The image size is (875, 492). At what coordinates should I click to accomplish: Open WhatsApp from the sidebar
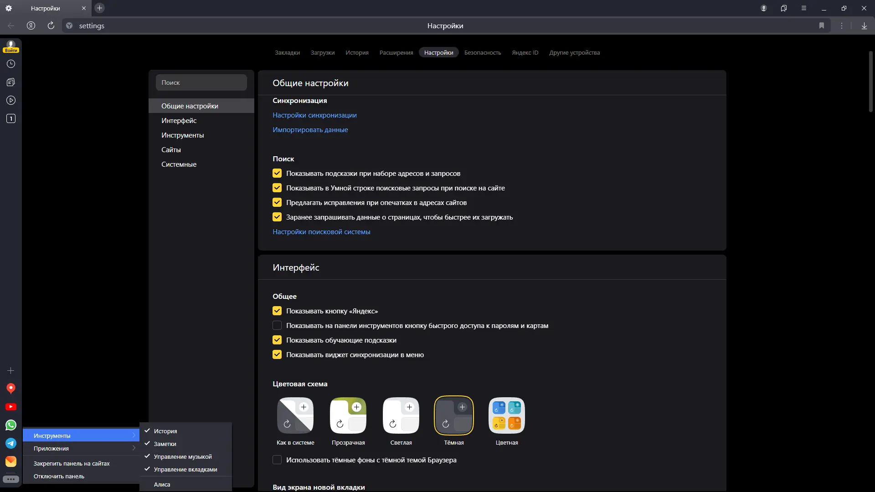click(x=11, y=425)
